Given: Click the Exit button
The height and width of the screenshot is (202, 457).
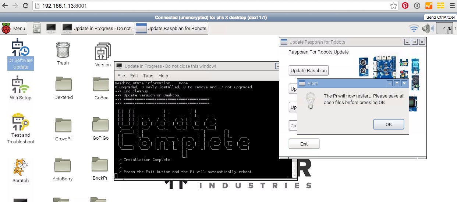Looking at the screenshot, I should 304,144.
